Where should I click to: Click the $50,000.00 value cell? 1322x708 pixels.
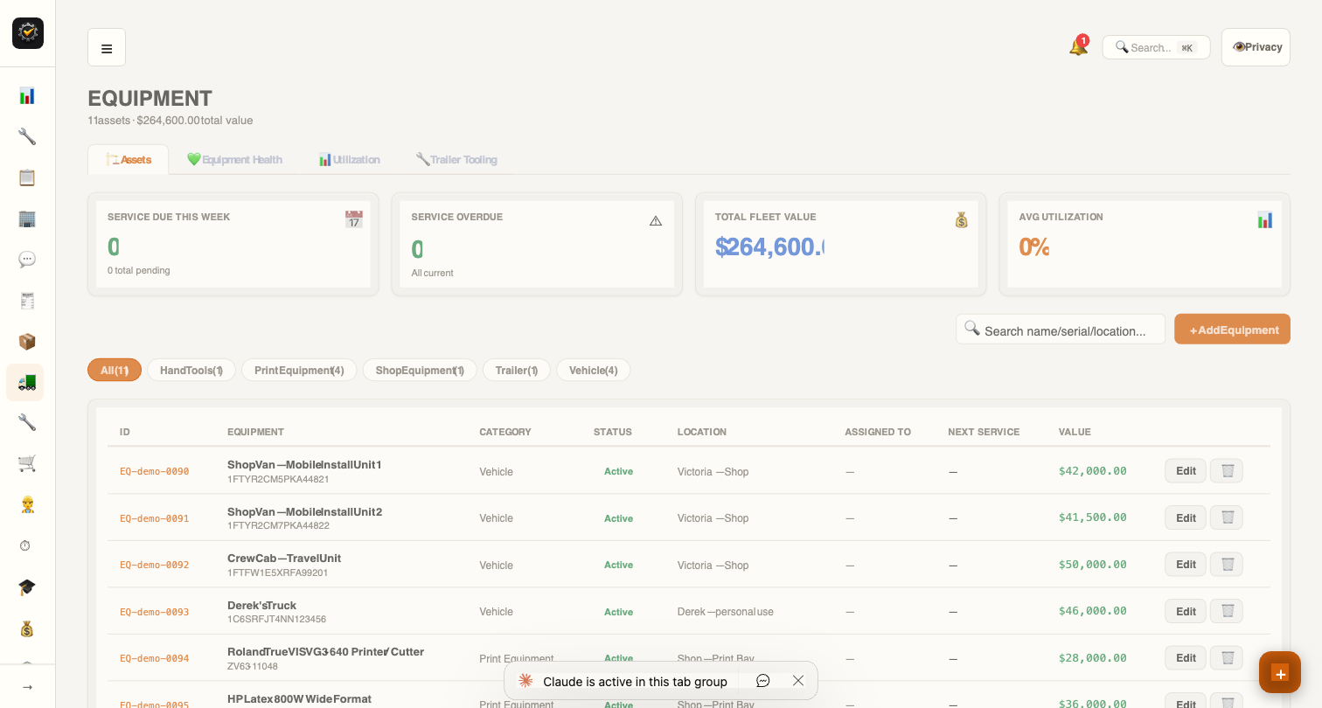(x=1093, y=565)
